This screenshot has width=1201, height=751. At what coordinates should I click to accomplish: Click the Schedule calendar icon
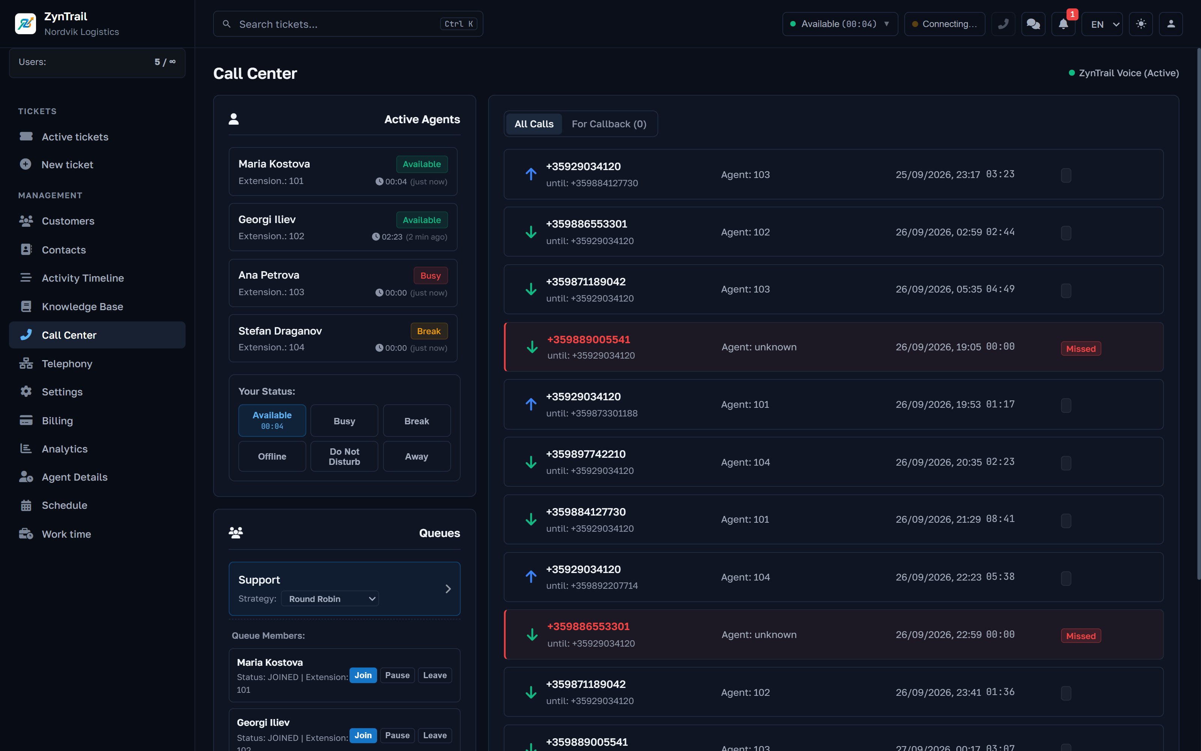pos(26,505)
